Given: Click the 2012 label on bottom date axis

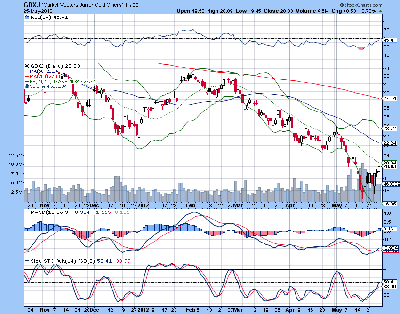Looking at the screenshot, I should coord(143,310).
